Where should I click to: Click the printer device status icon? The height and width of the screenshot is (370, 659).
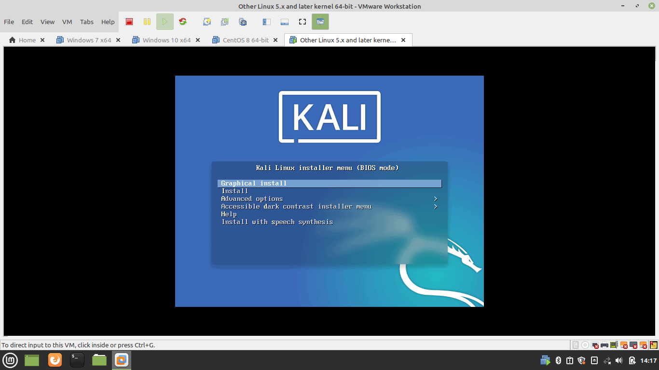click(x=604, y=345)
